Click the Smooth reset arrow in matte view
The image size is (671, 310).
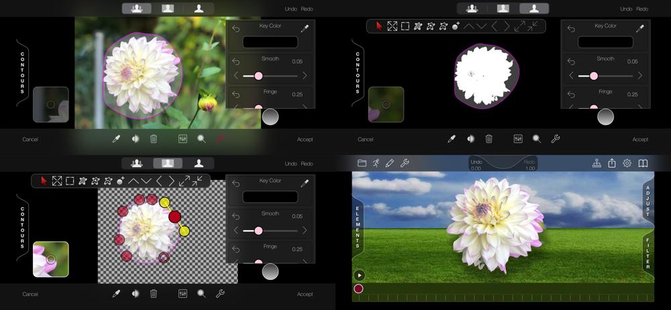[571, 62]
